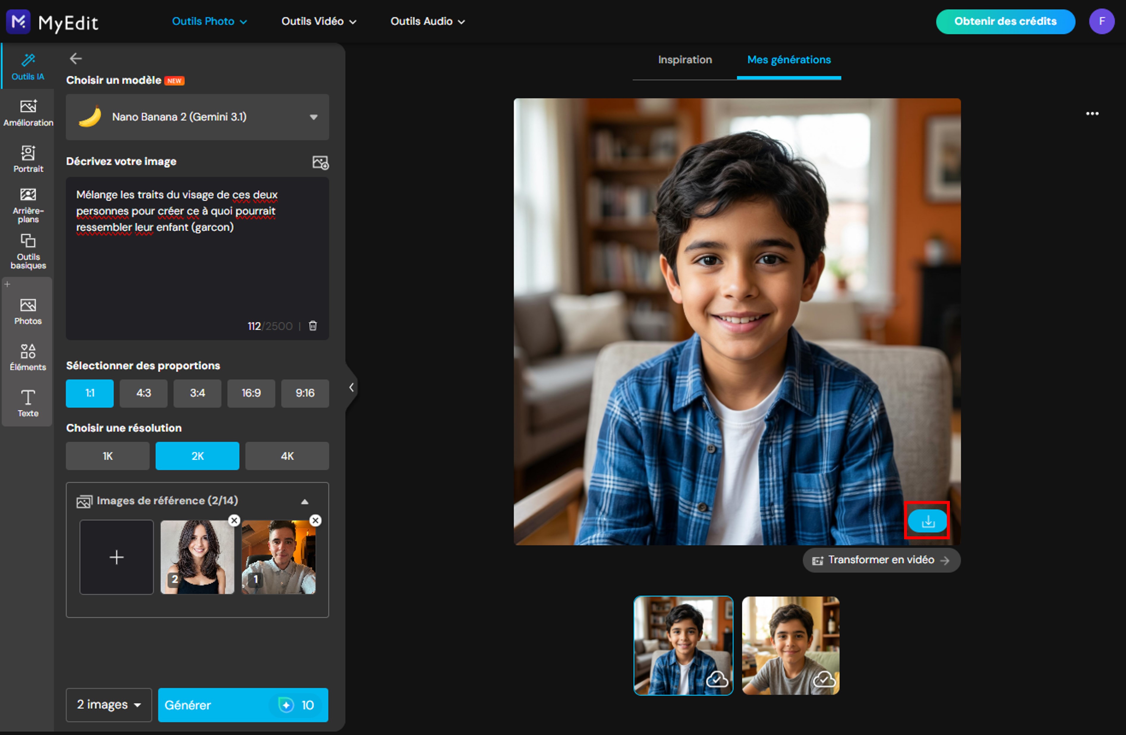The image size is (1126, 735).
Task: Open the Outils Vidéo menu
Action: (319, 21)
